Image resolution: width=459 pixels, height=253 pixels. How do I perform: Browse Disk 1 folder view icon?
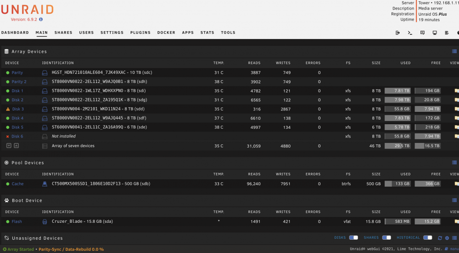pos(457,91)
